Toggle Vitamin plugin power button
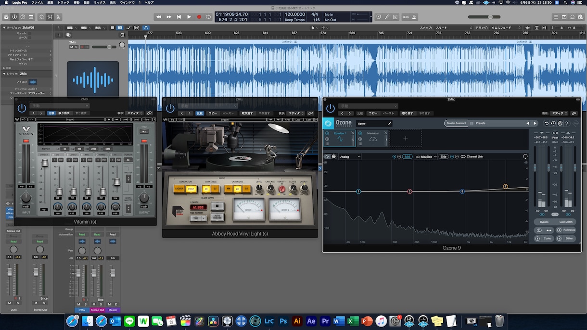This screenshot has height=330, width=587. pos(22,108)
